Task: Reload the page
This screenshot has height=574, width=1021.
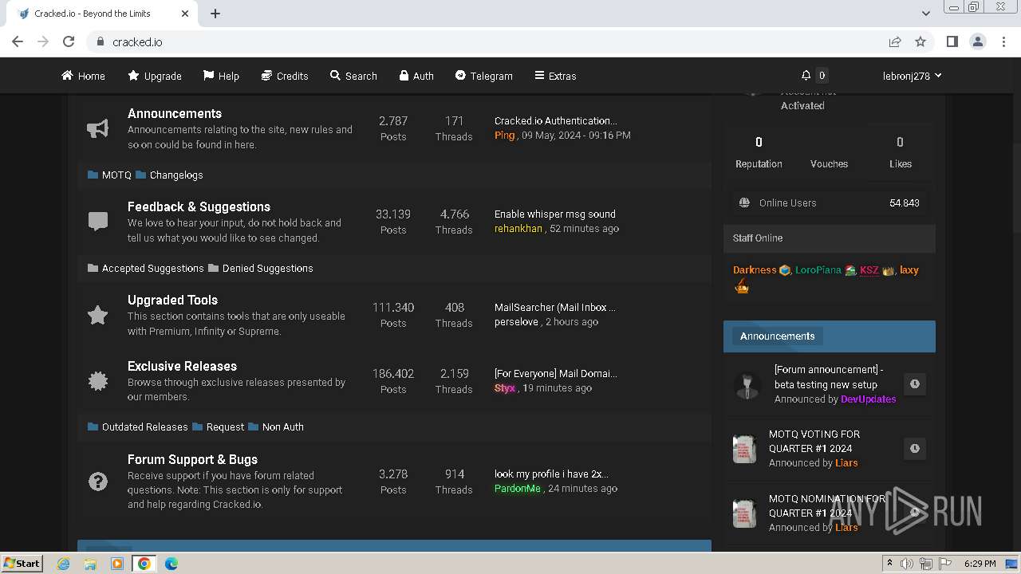Action: point(69,41)
